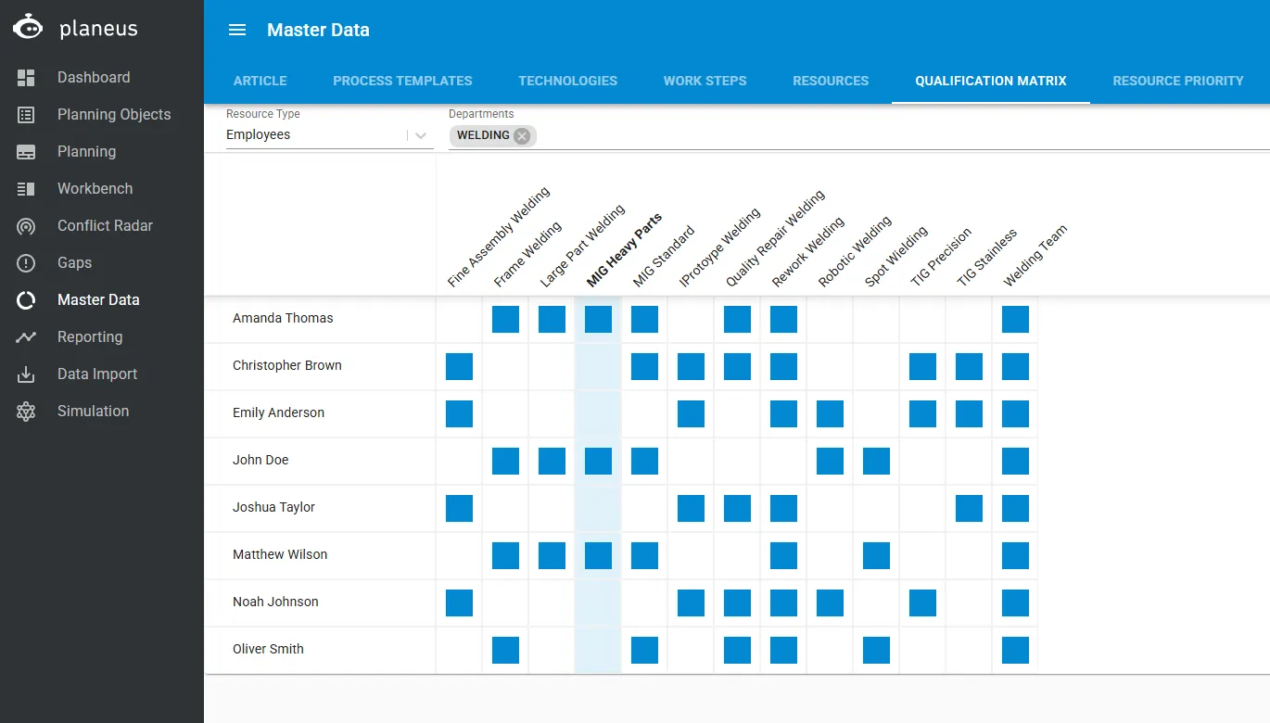Viewport: 1270px width, 723px height.
Task: Toggle Amanda Thomas Frame Welding qualification
Action: coord(505,320)
